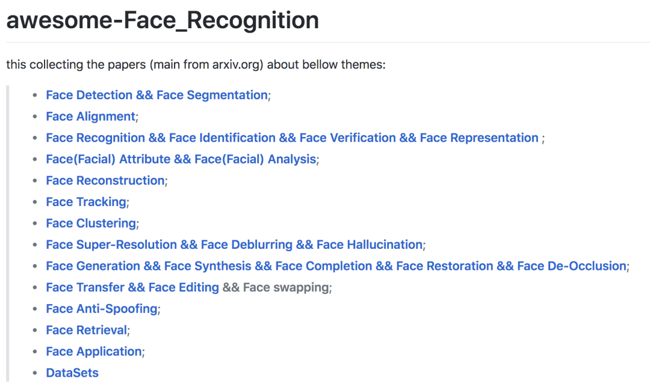Open the Face Segmentation link text
Screen dimensions: 650x390
click(x=212, y=95)
